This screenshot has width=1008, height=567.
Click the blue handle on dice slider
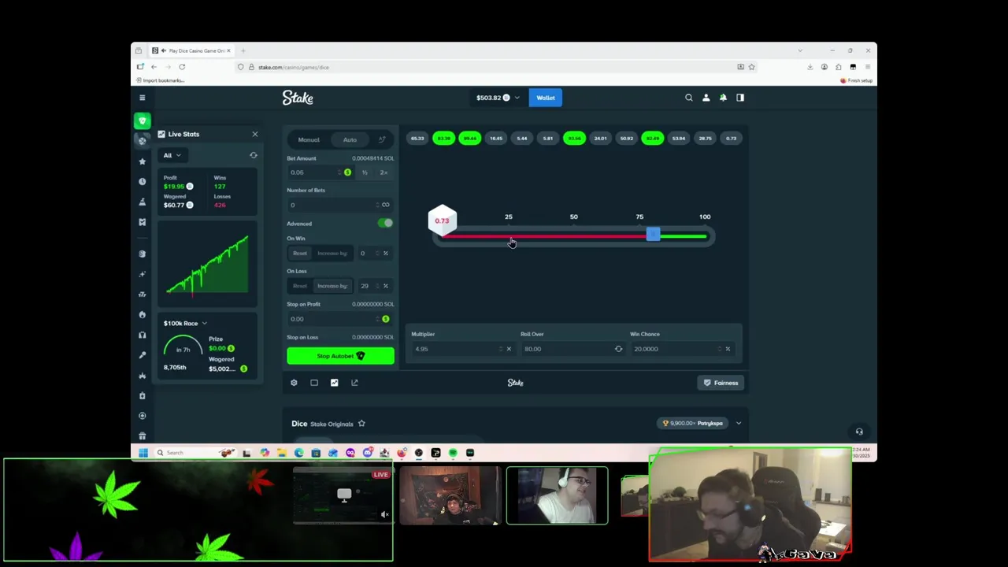pos(653,235)
